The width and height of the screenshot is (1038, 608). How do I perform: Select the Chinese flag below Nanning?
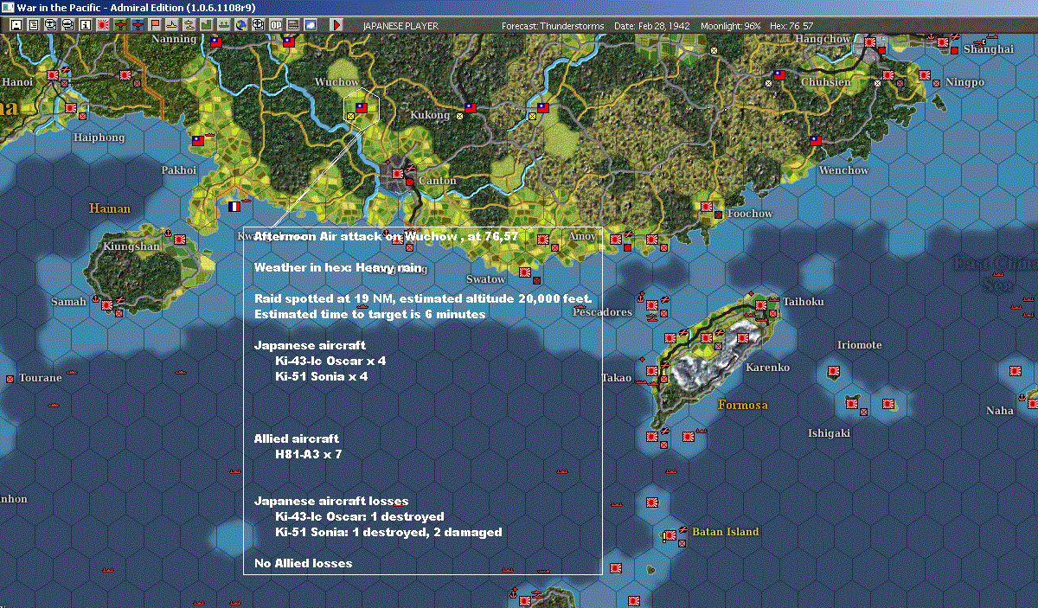(x=215, y=42)
